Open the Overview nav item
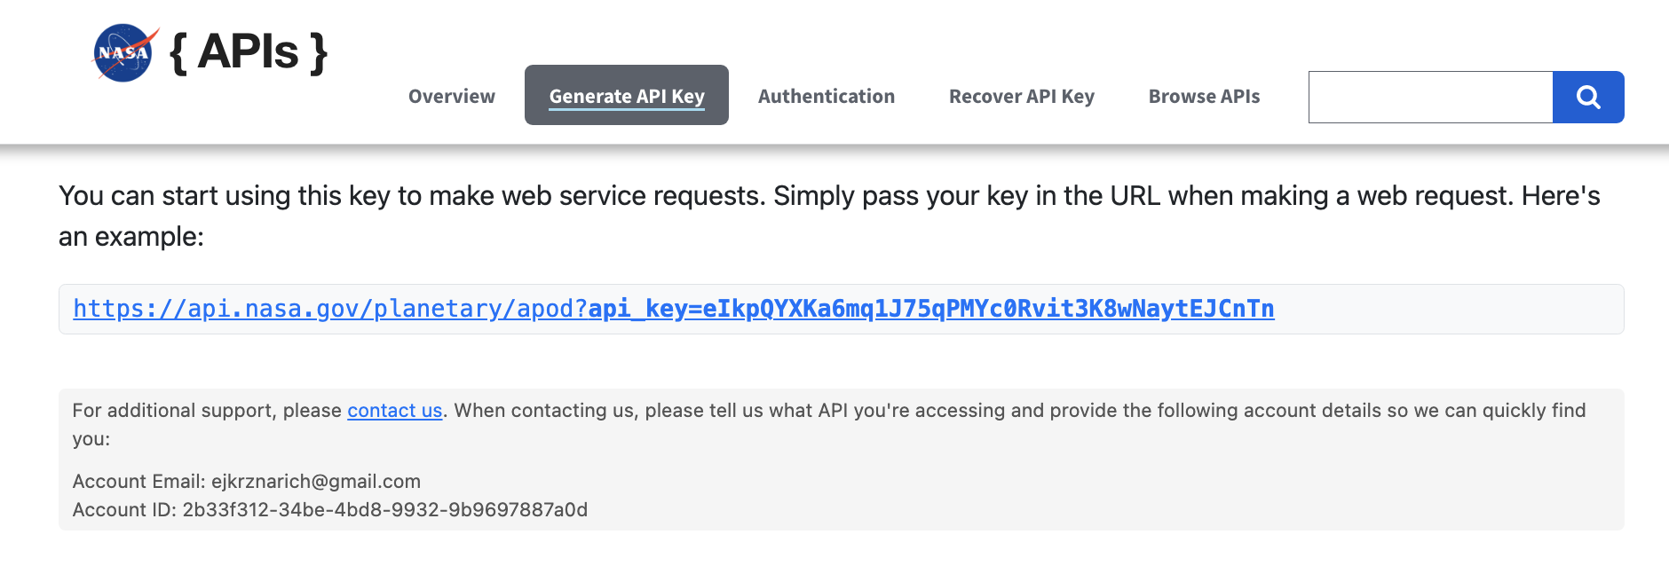Image resolution: width=1669 pixels, height=566 pixels. [x=451, y=96]
